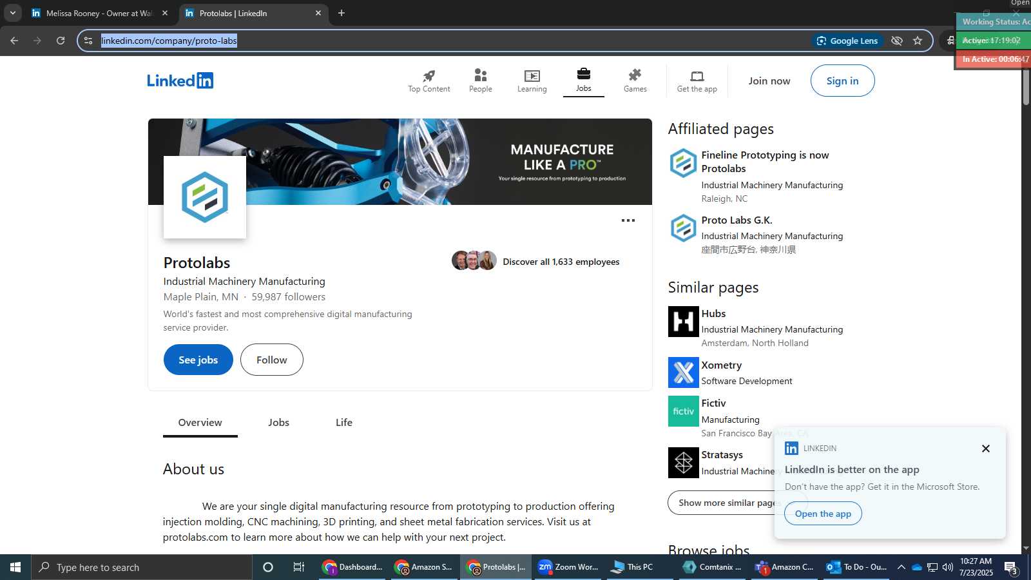
Task: Click the address bar URL field
Action: 451,41
